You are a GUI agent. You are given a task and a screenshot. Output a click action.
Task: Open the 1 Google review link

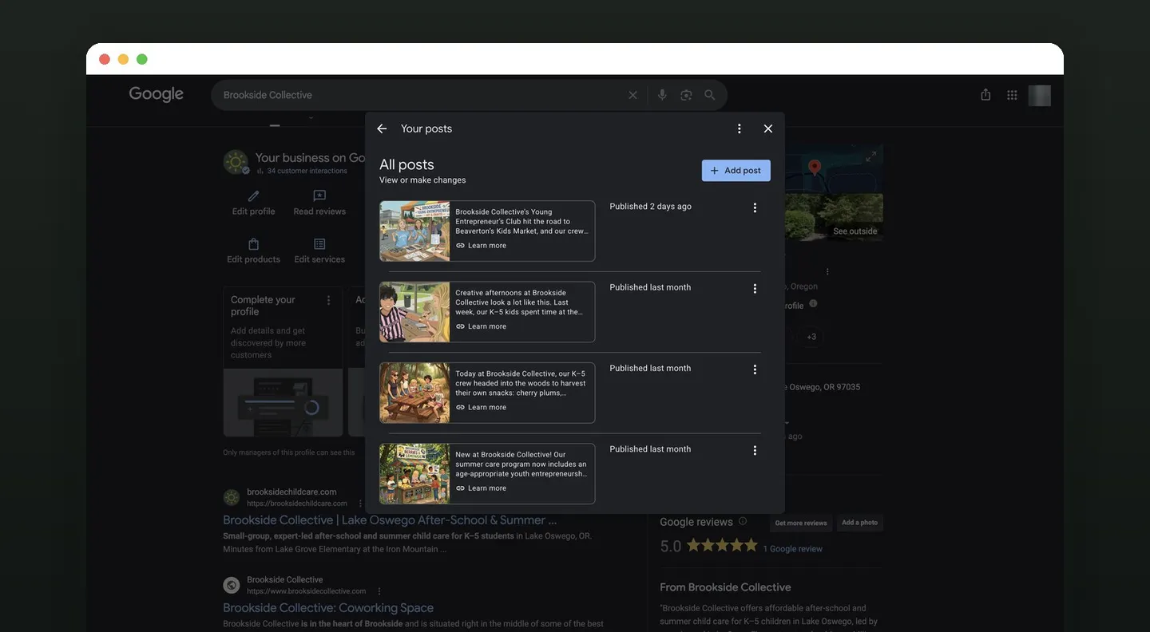(792, 549)
